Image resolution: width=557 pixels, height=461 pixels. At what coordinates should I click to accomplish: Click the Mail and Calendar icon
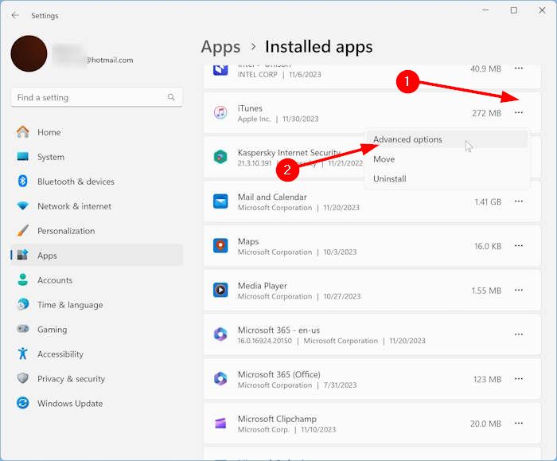[220, 201]
